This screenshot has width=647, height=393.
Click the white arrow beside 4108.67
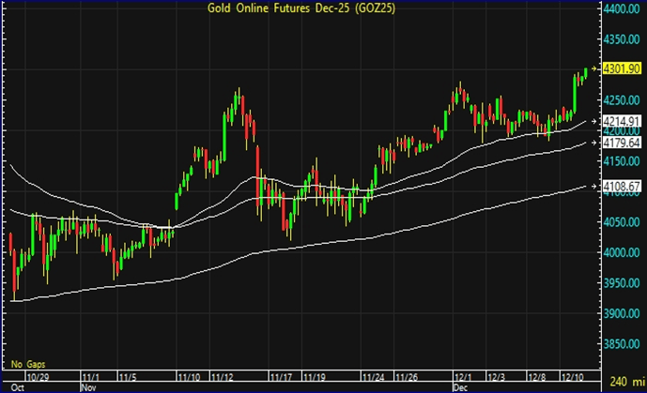click(597, 187)
